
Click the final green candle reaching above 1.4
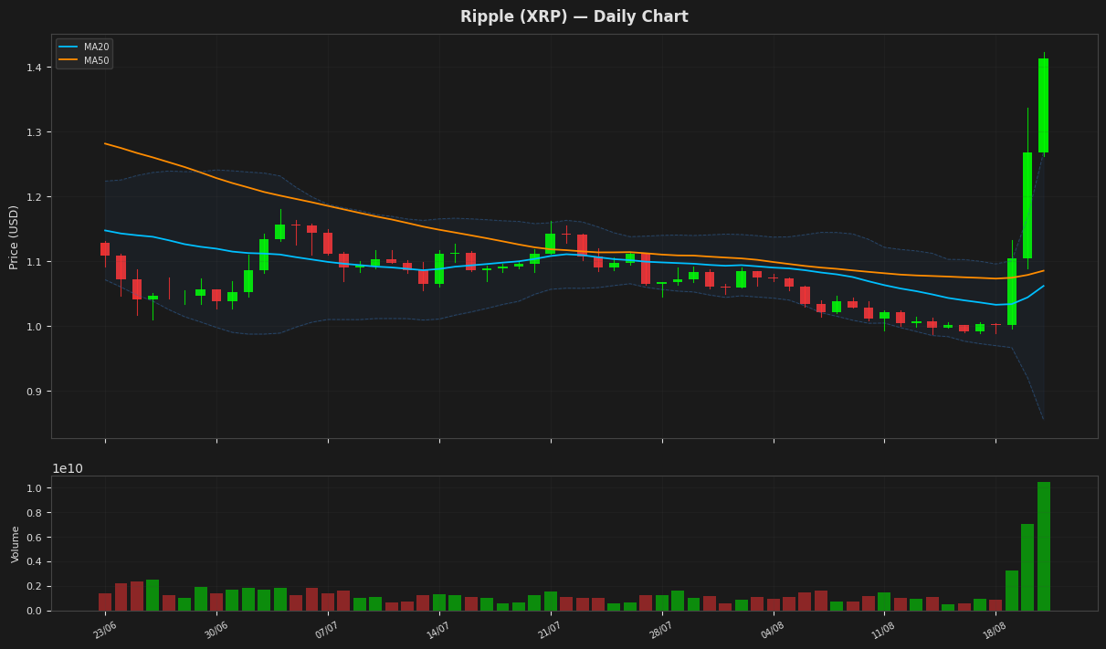[x=1043, y=105]
